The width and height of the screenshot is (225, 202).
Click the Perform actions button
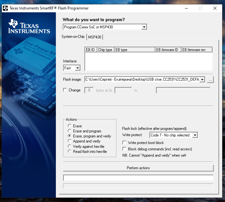pos(138,168)
